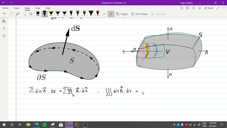Click the Redo arrow
Image resolution: width=227 pixels, height=128 pixels.
coord(11,14)
